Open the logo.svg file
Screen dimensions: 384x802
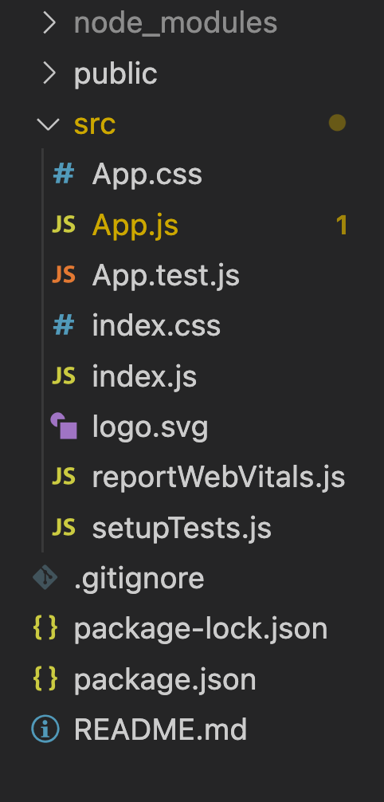[151, 427]
